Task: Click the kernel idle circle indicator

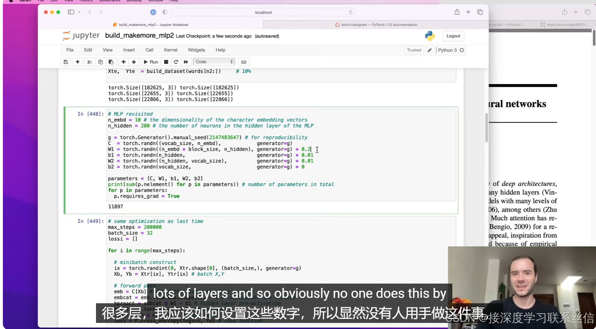Action: [462, 50]
